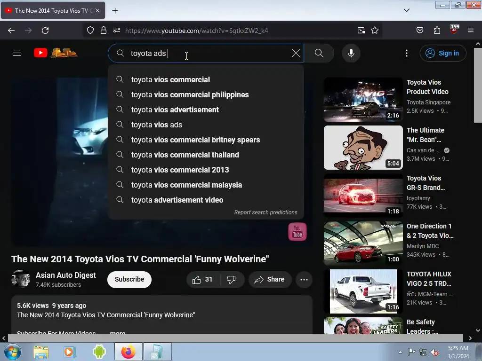Viewport: 482px width, 361px height.
Task: Click the browser address bar URL
Action: [x=197, y=31]
